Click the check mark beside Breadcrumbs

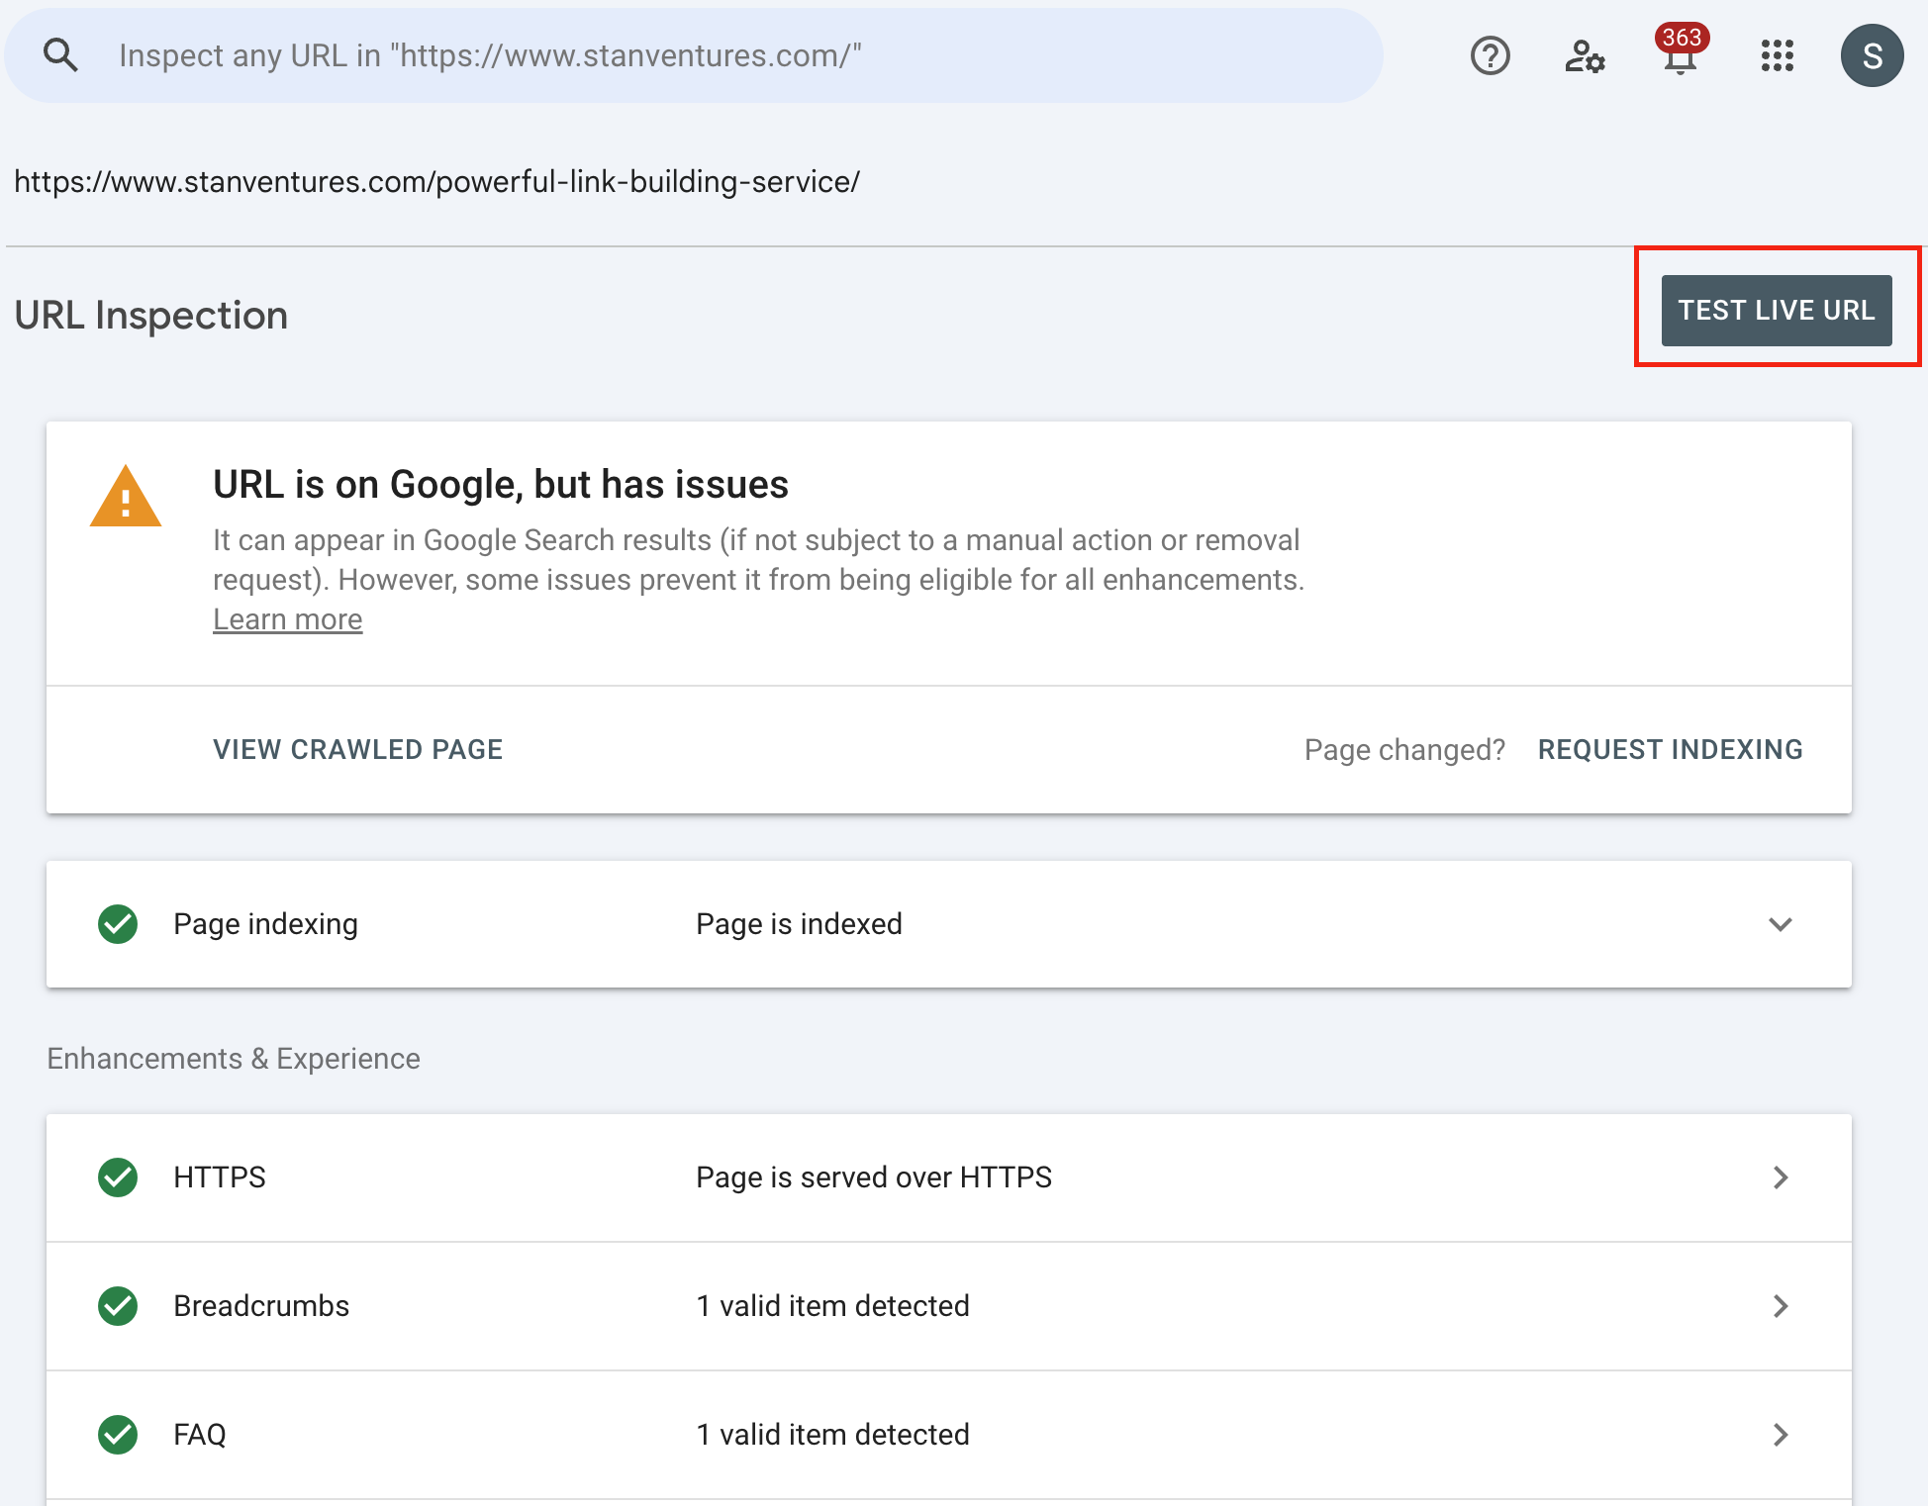(x=118, y=1306)
